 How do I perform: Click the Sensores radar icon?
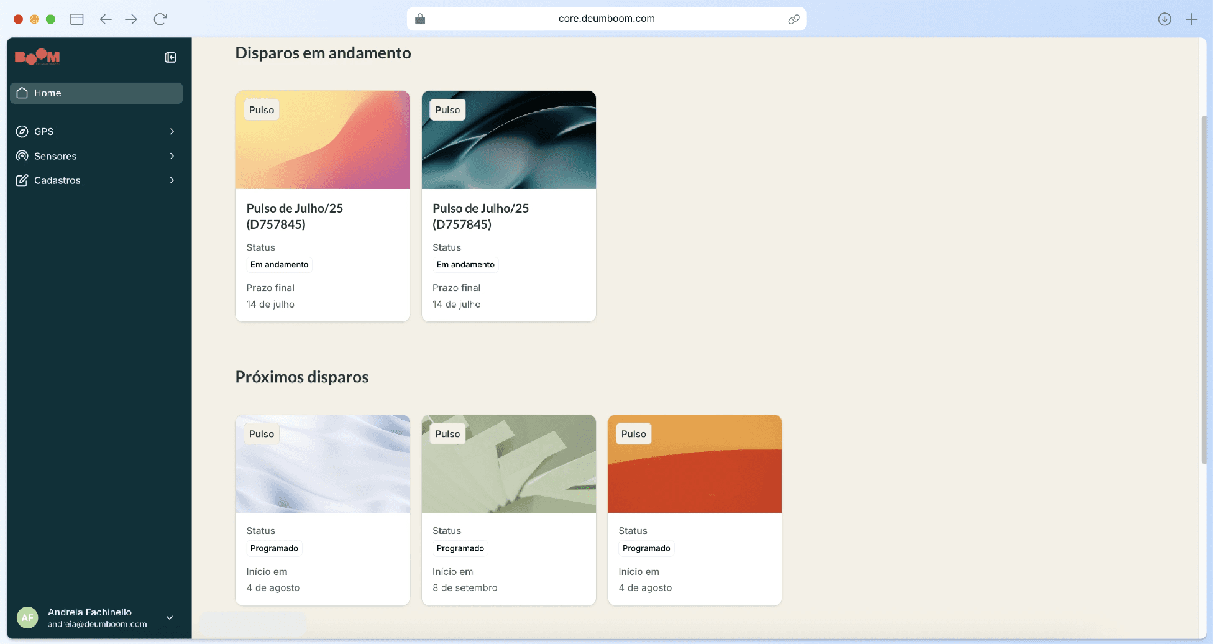[22, 156]
